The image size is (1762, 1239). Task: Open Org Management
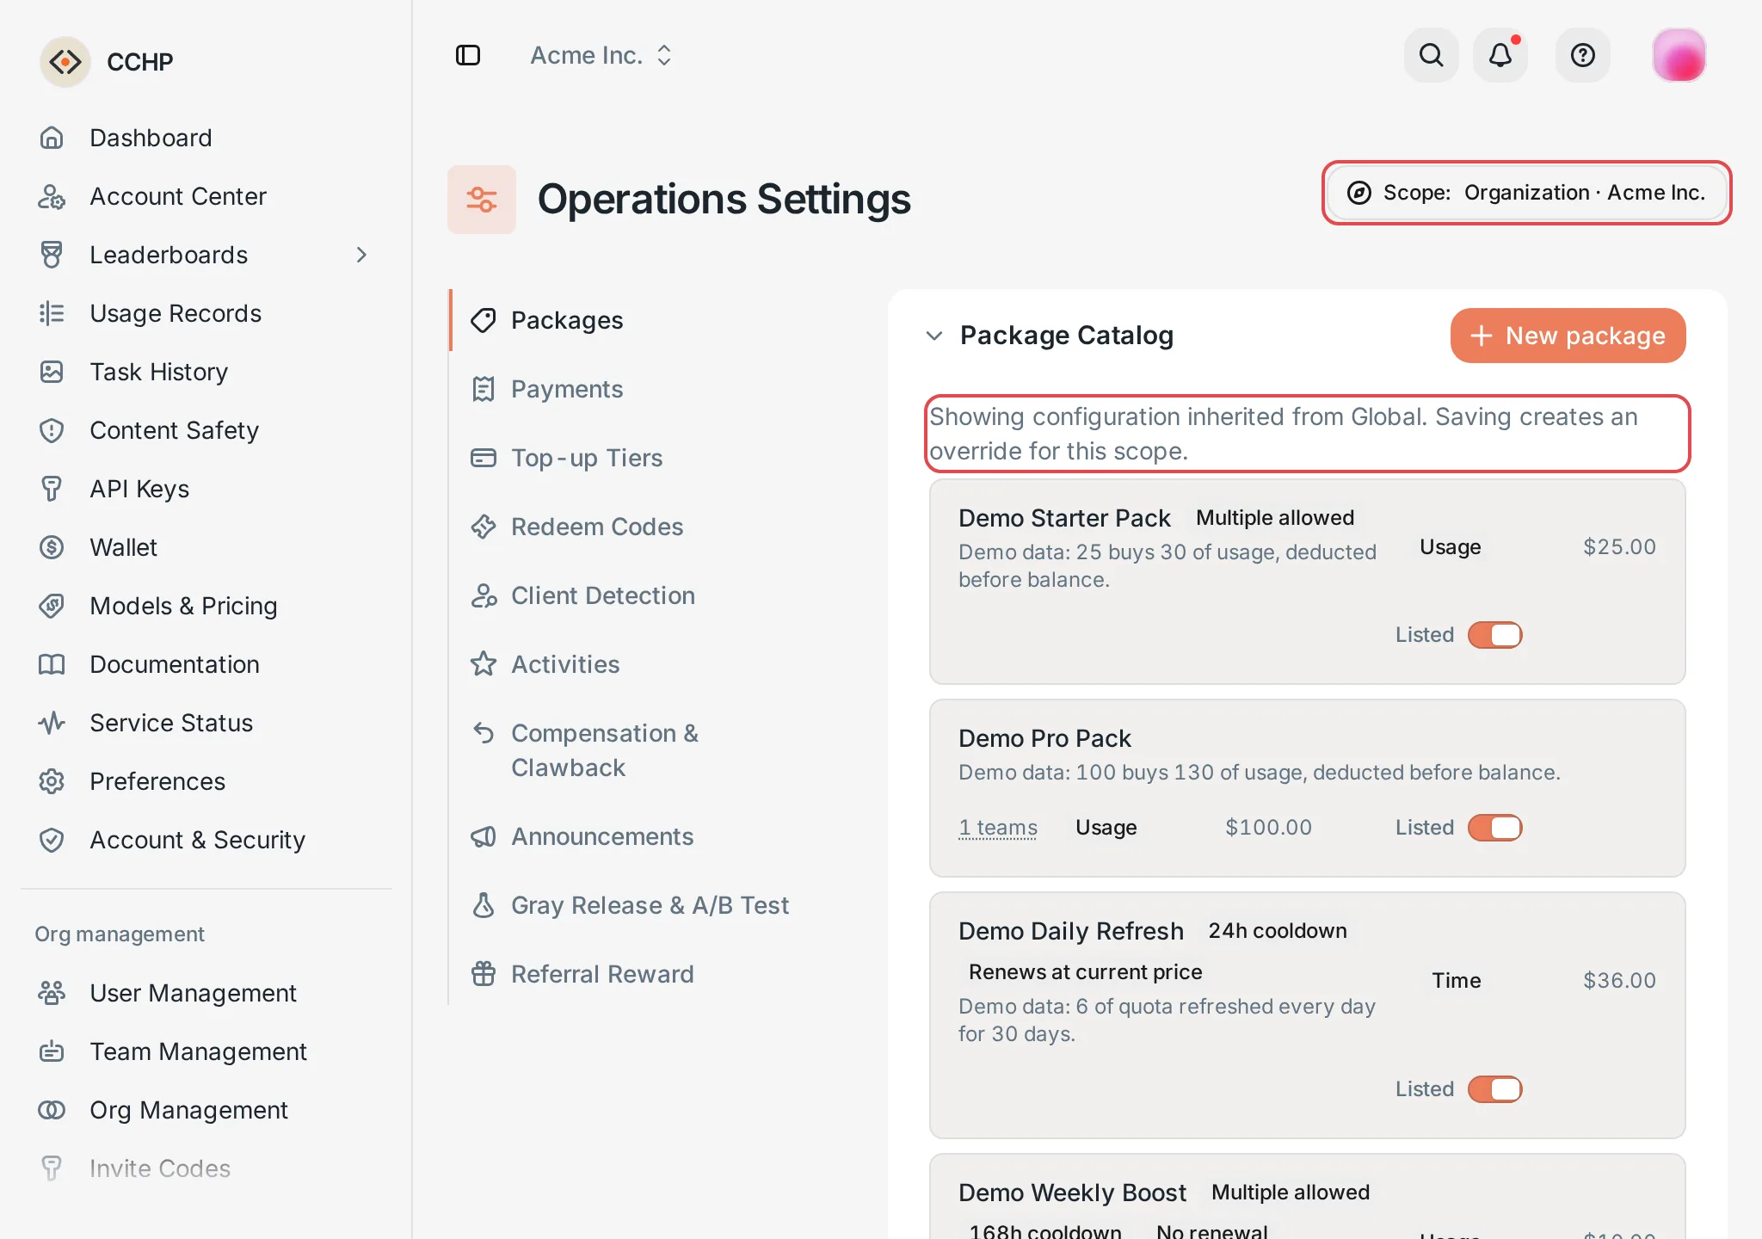click(x=206, y=1110)
